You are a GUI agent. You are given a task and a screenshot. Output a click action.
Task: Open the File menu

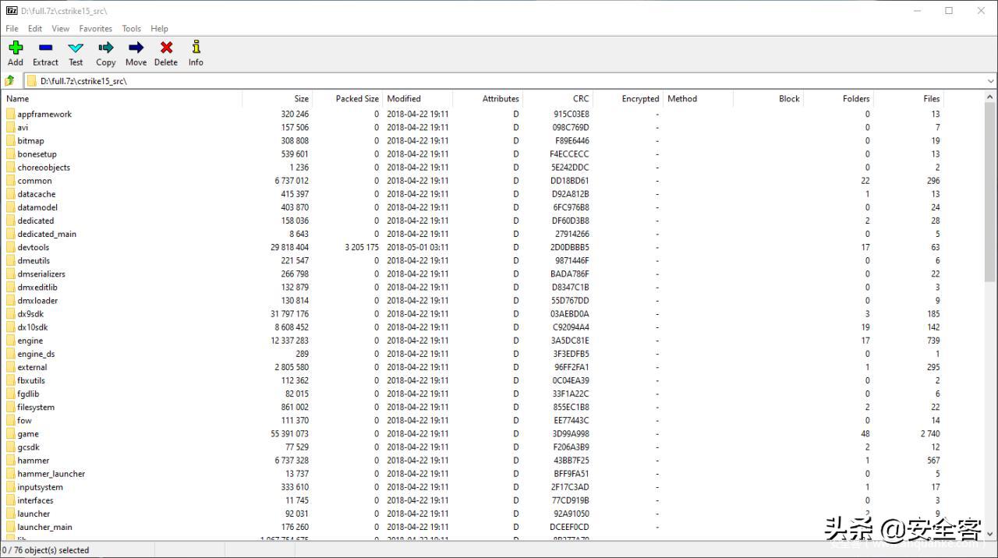click(x=12, y=29)
